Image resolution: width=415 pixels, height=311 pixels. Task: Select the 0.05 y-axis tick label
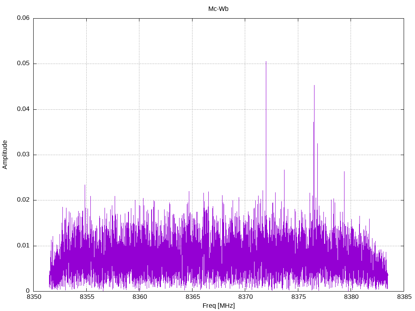point(23,64)
